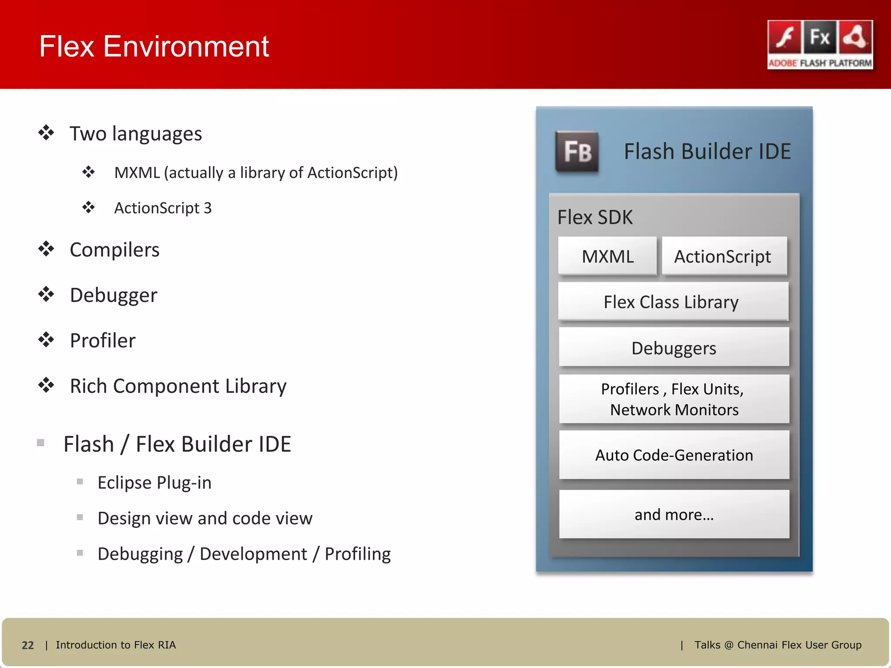This screenshot has width=891, height=668.
Task: Click the footer text Talks @ Chennai Flex User Group
Action: coord(777,645)
